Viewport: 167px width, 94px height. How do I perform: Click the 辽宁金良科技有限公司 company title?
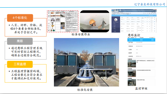coord(150,4)
